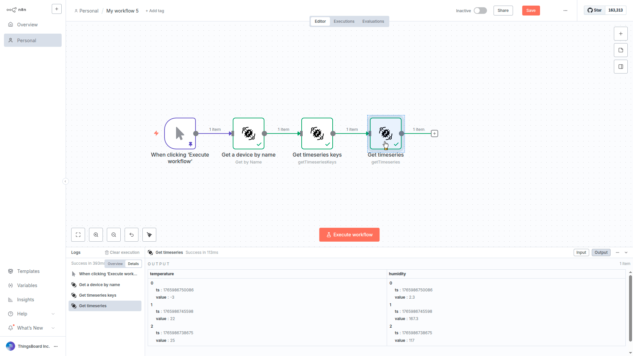Click the fit-to-view canvas icon
633x356 pixels.
[x=78, y=235]
